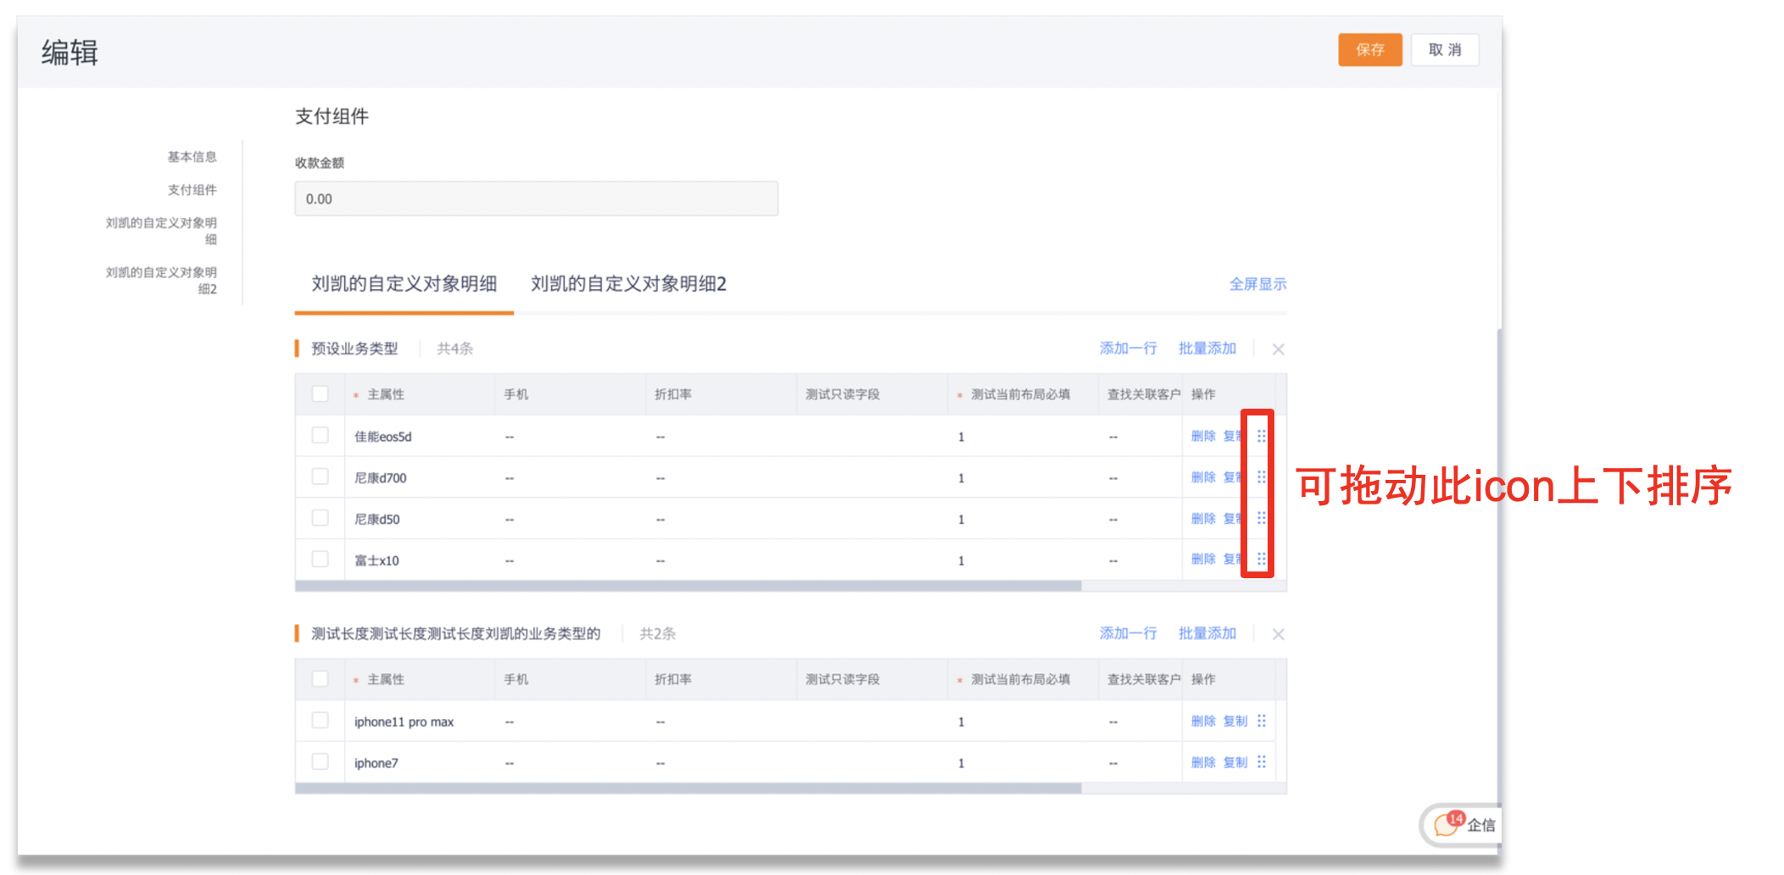
Task: Toggle select-all checkbox in 预设业务类型 table header
Action: pos(320,393)
